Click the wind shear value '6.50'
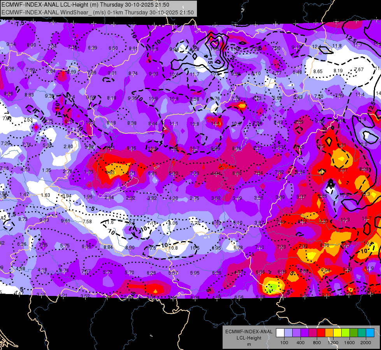The width and height of the screenshot is (381, 350). click(113, 48)
